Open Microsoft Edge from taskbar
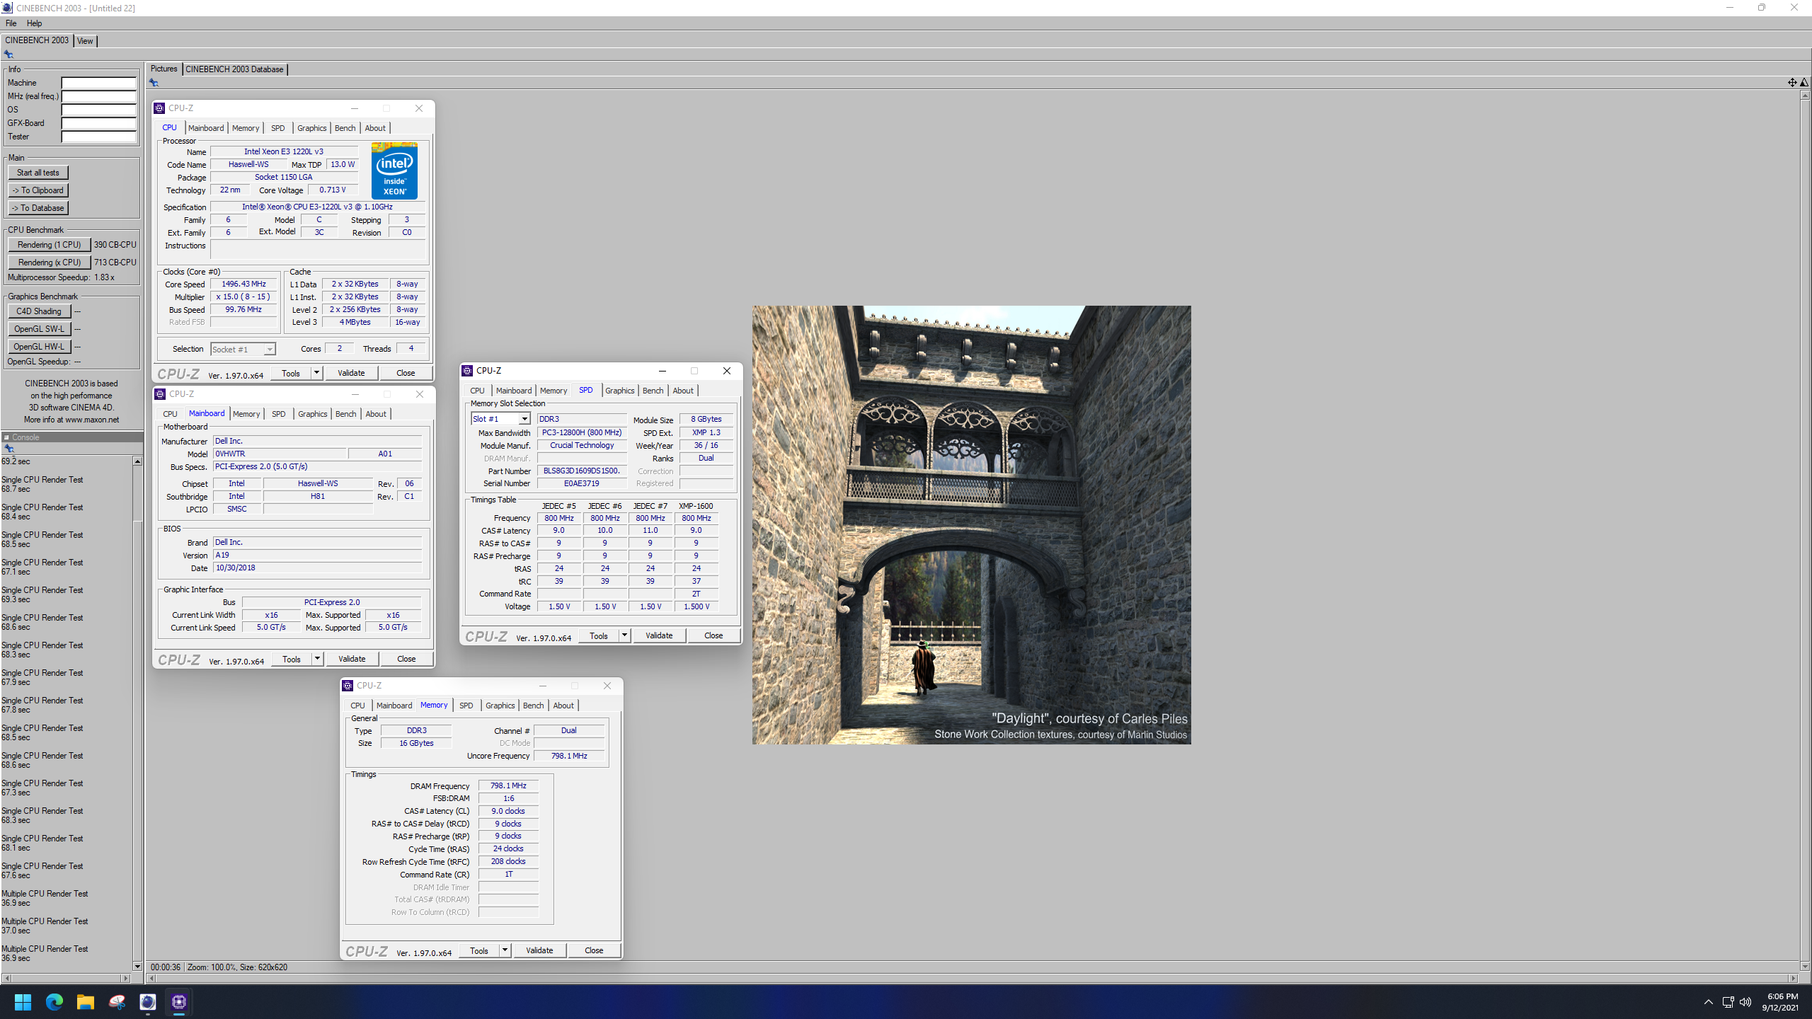This screenshot has width=1812, height=1019. [x=55, y=1001]
